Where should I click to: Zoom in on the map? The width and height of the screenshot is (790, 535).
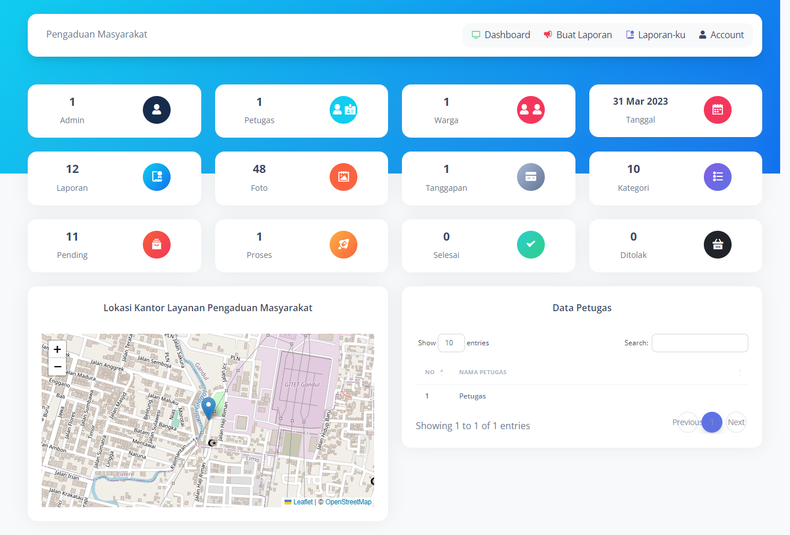click(57, 349)
